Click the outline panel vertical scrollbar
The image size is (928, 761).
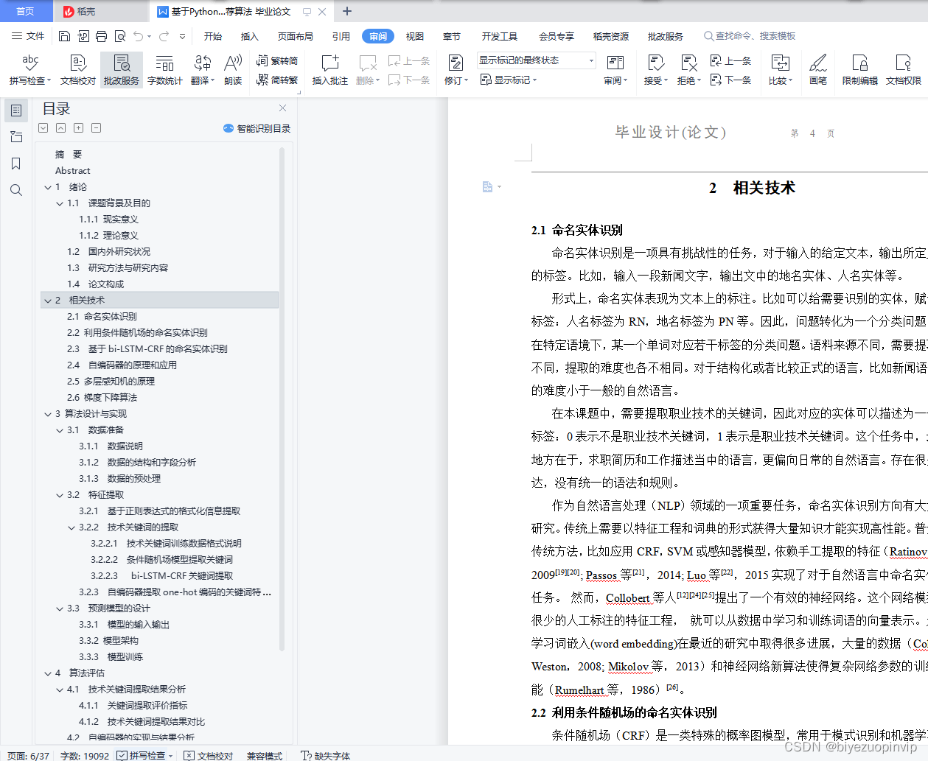[x=282, y=398]
